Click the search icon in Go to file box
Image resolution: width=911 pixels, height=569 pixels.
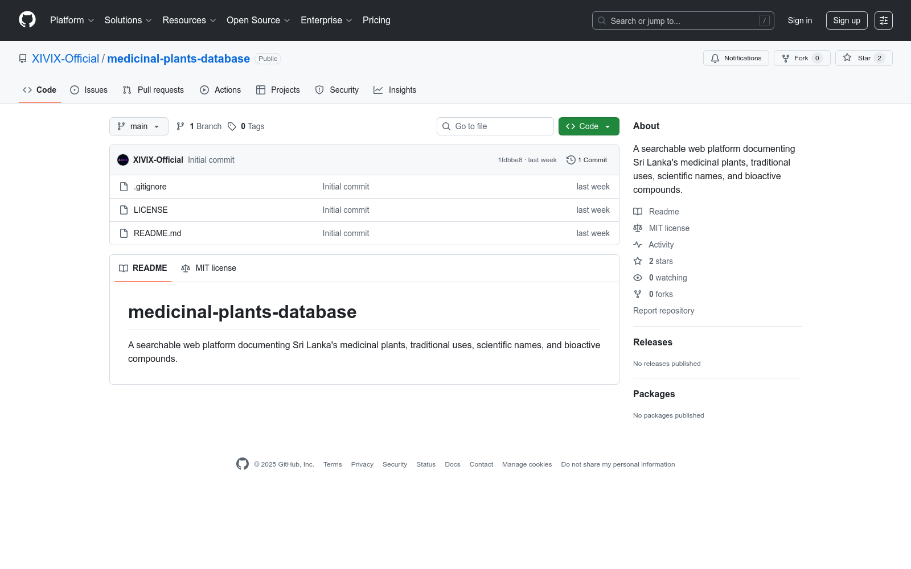(x=446, y=126)
